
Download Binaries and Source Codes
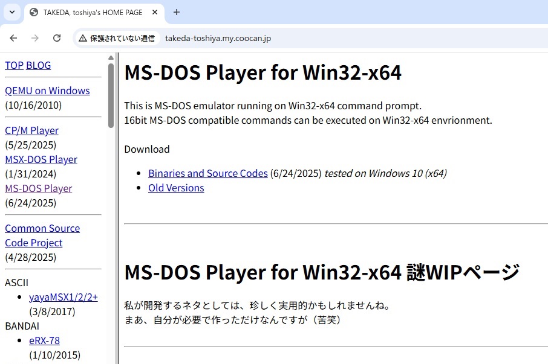tap(208, 173)
